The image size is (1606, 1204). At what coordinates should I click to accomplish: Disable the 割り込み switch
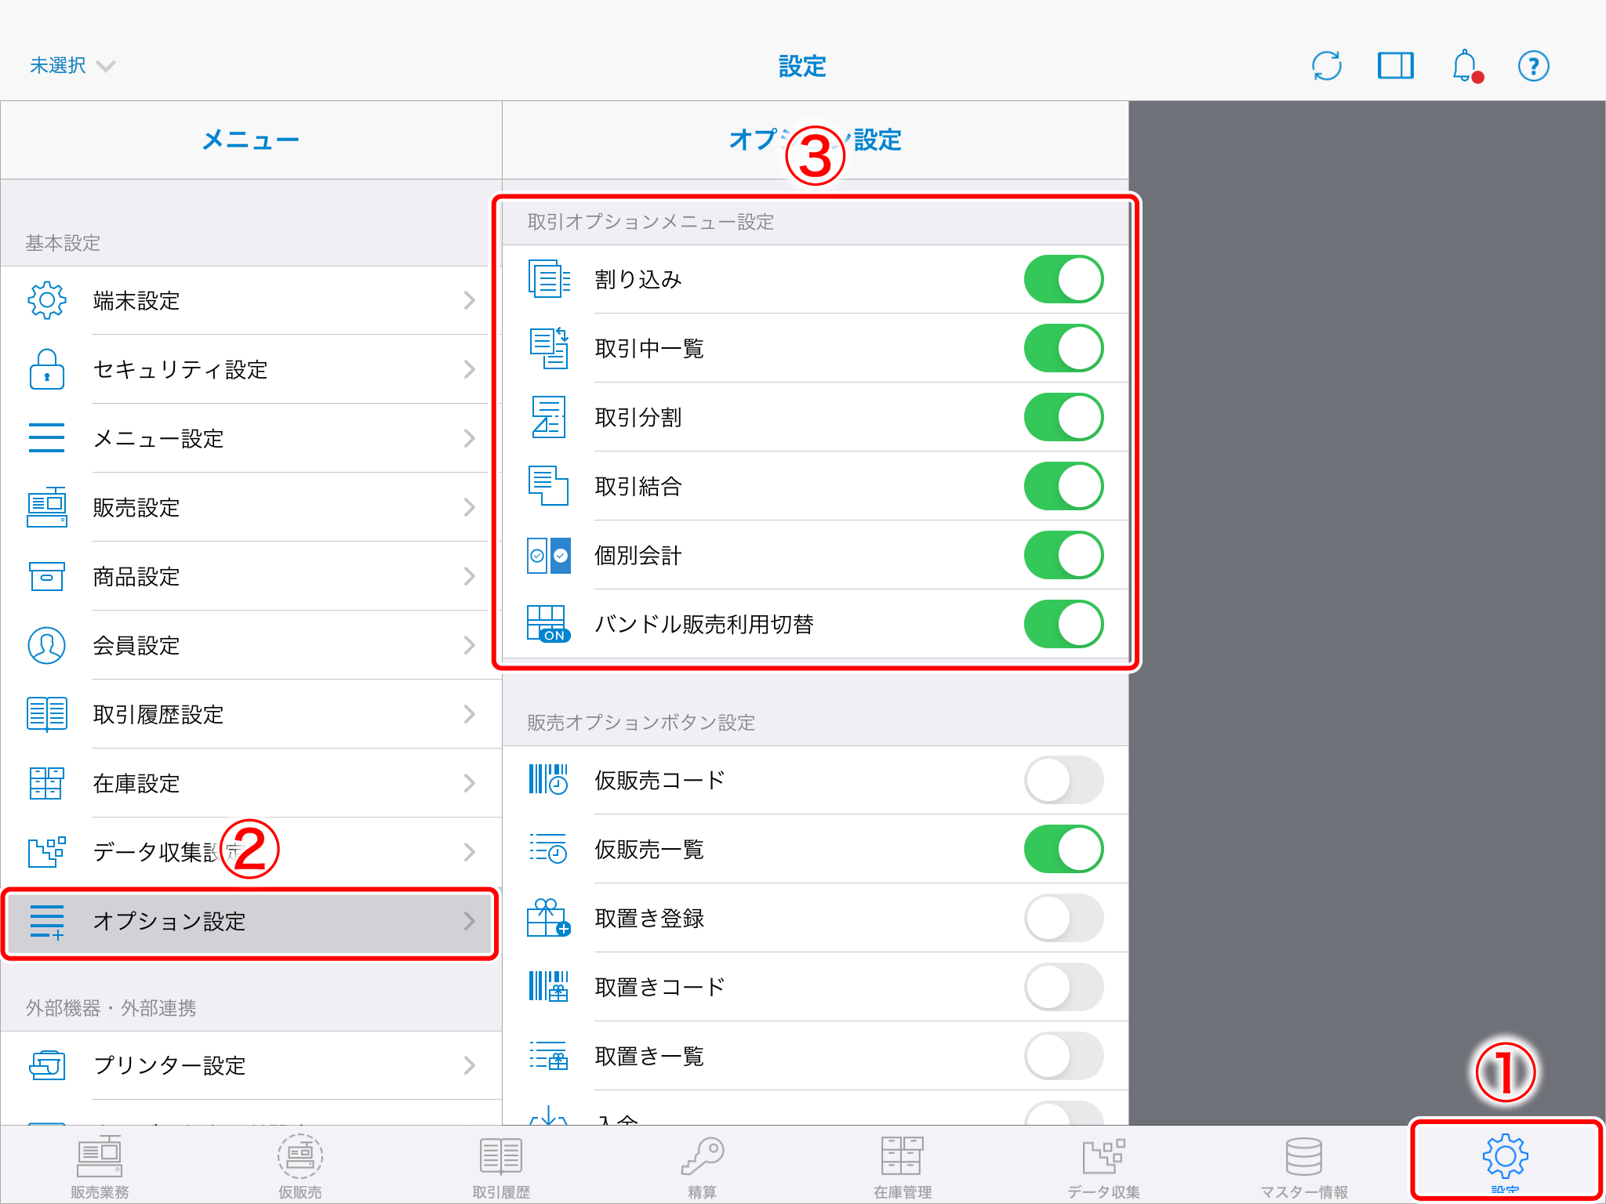click(1063, 279)
